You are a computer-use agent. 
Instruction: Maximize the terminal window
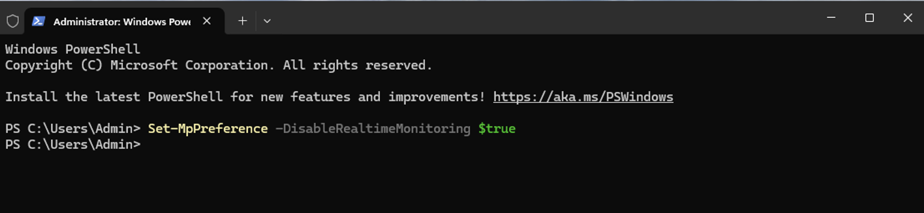[869, 18]
